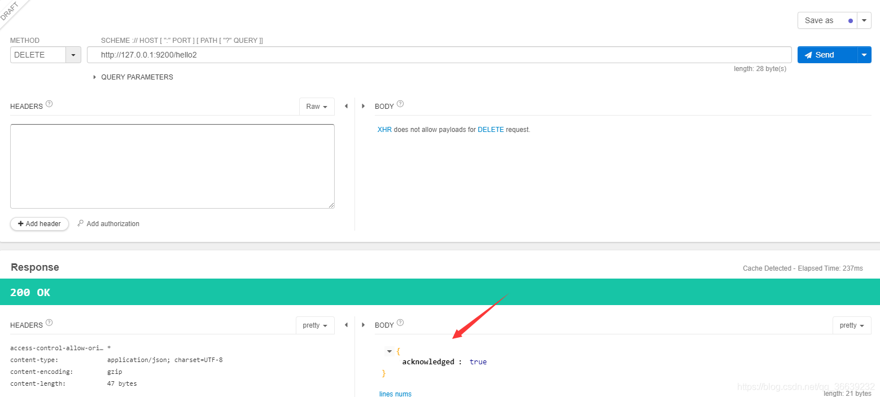Click the XHR link in the body message
880x397 pixels.
(384, 129)
